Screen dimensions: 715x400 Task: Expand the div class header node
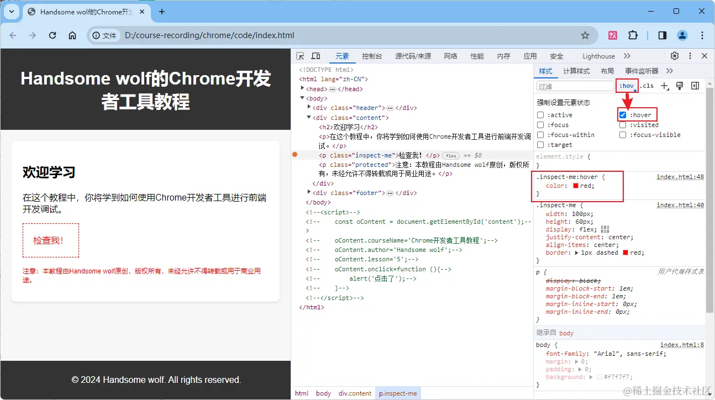point(309,108)
